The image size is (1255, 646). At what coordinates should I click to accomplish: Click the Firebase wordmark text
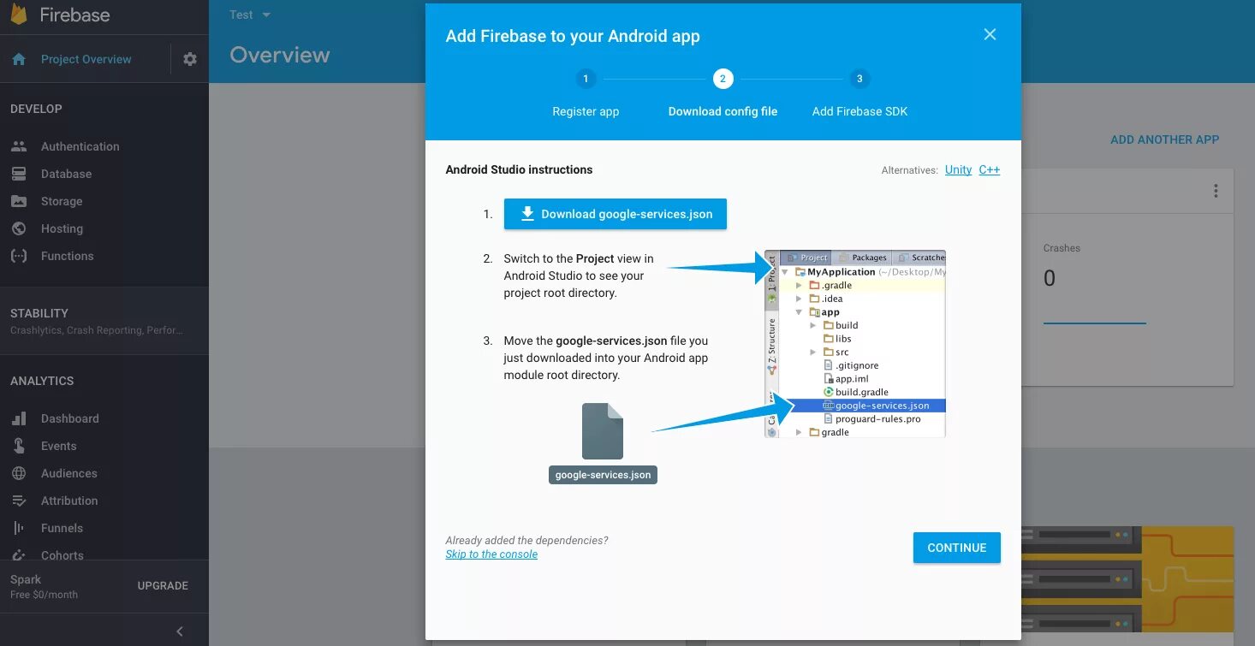tap(74, 15)
